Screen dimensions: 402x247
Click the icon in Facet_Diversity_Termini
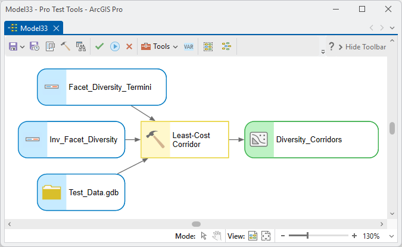tap(52, 87)
